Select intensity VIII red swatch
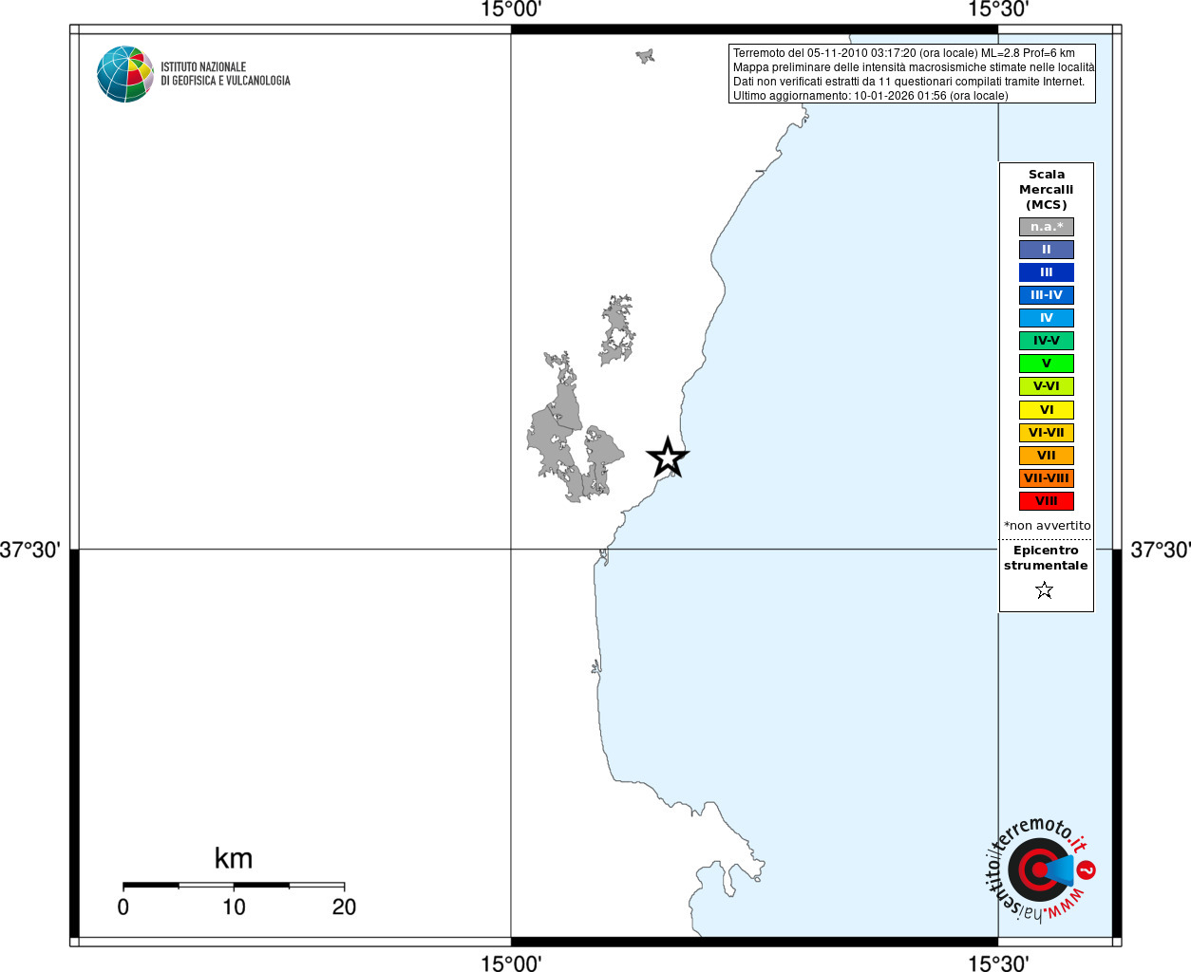 1047,501
